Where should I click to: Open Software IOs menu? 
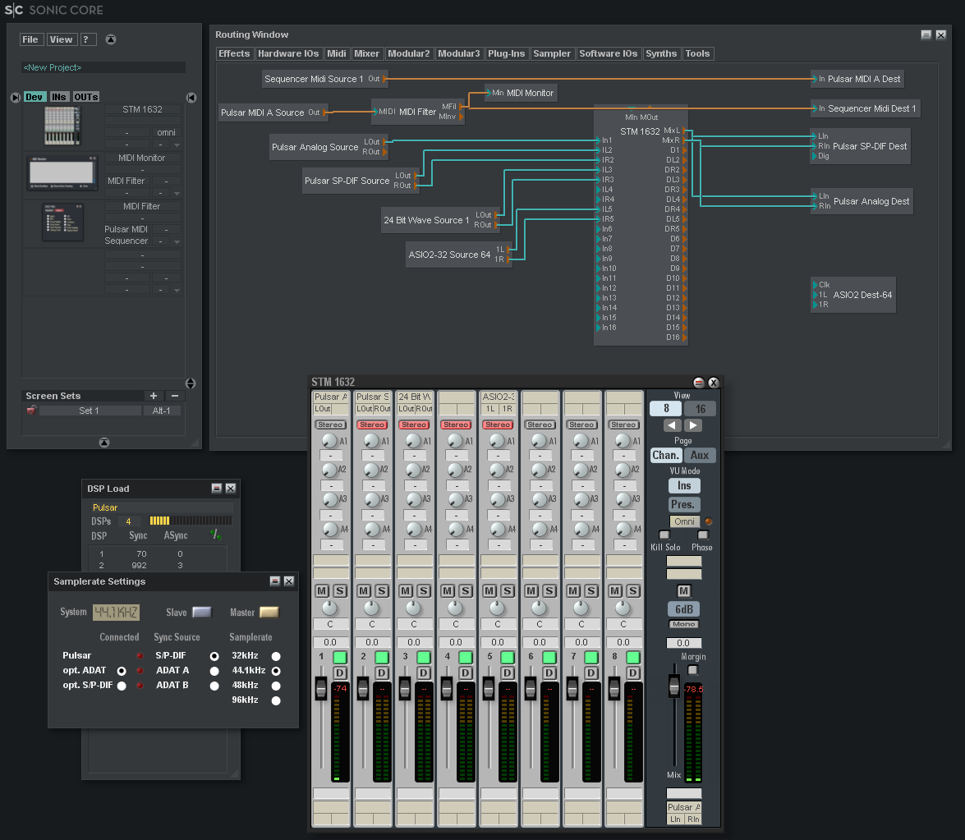point(608,53)
